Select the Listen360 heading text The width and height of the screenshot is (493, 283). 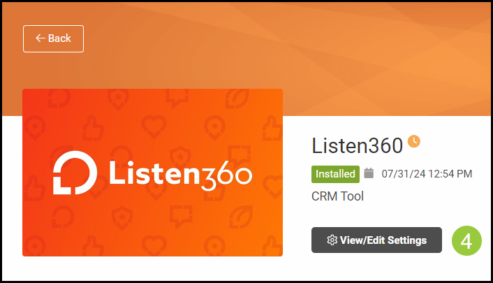[x=357, y=146]
